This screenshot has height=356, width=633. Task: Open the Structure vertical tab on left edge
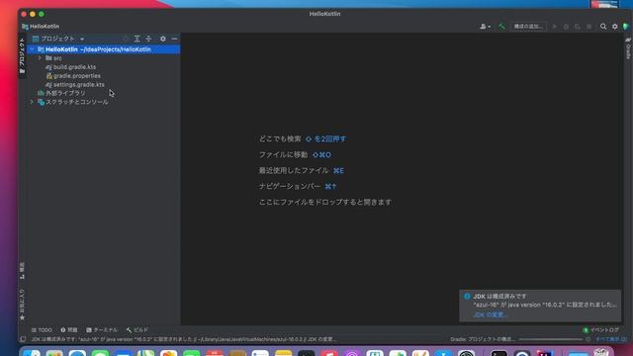coord(22,270)
